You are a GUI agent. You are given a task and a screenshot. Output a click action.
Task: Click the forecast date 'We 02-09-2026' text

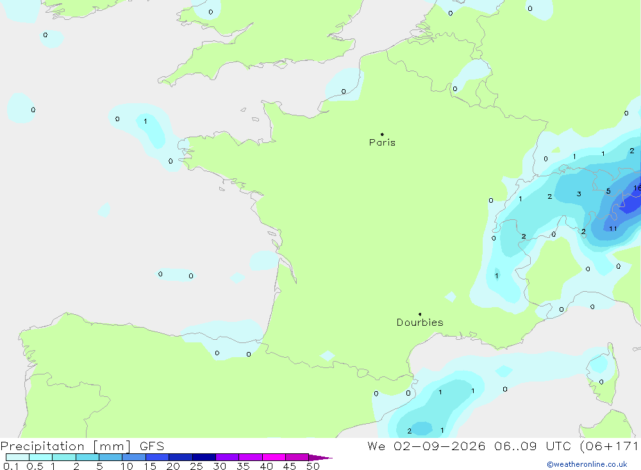pos(426,446)
